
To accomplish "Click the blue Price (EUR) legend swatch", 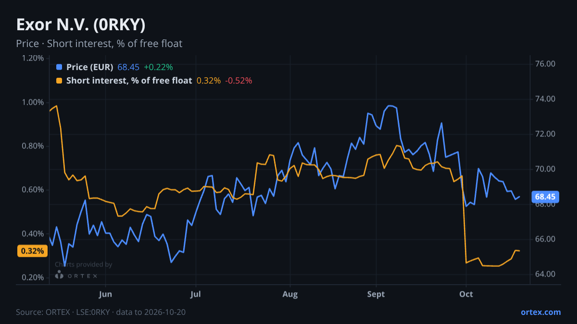I will tap(59, 67).
